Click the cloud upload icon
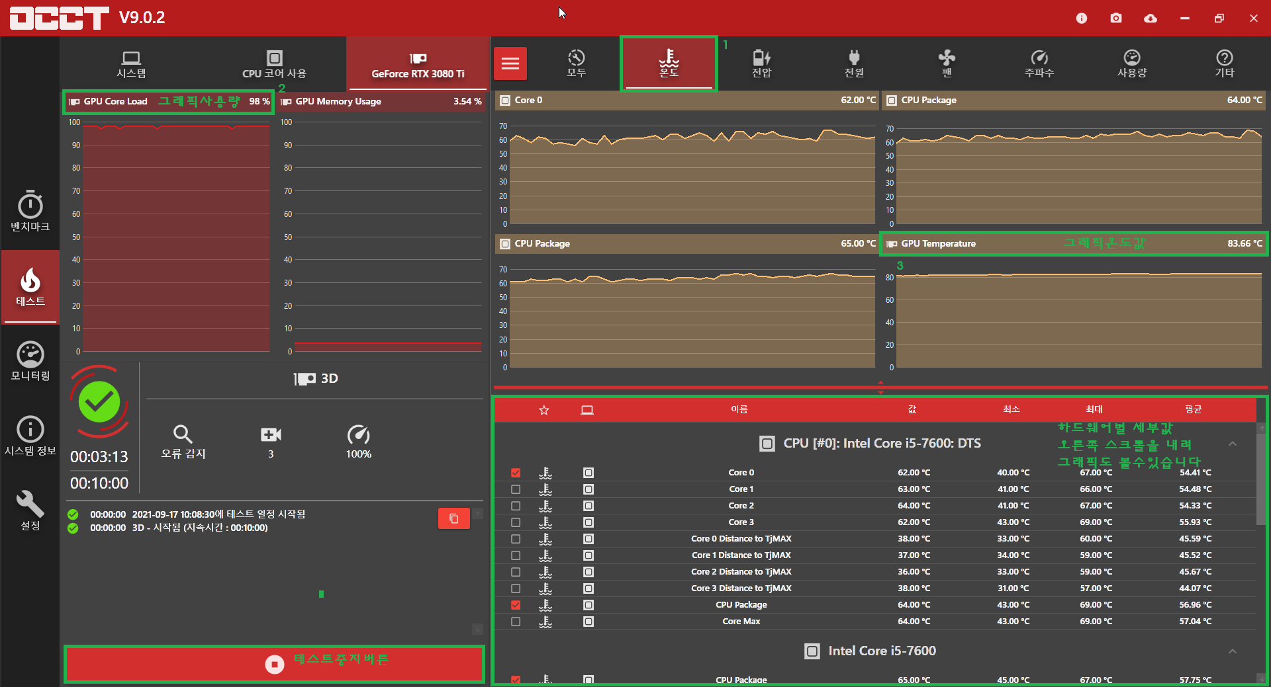1271x687 pixels. [1151, 18]
